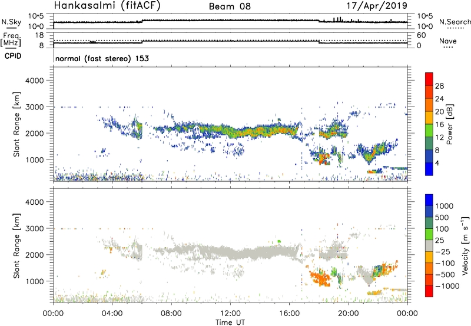Select the bright blue top velocity colorbar segment

pos(429,200)
